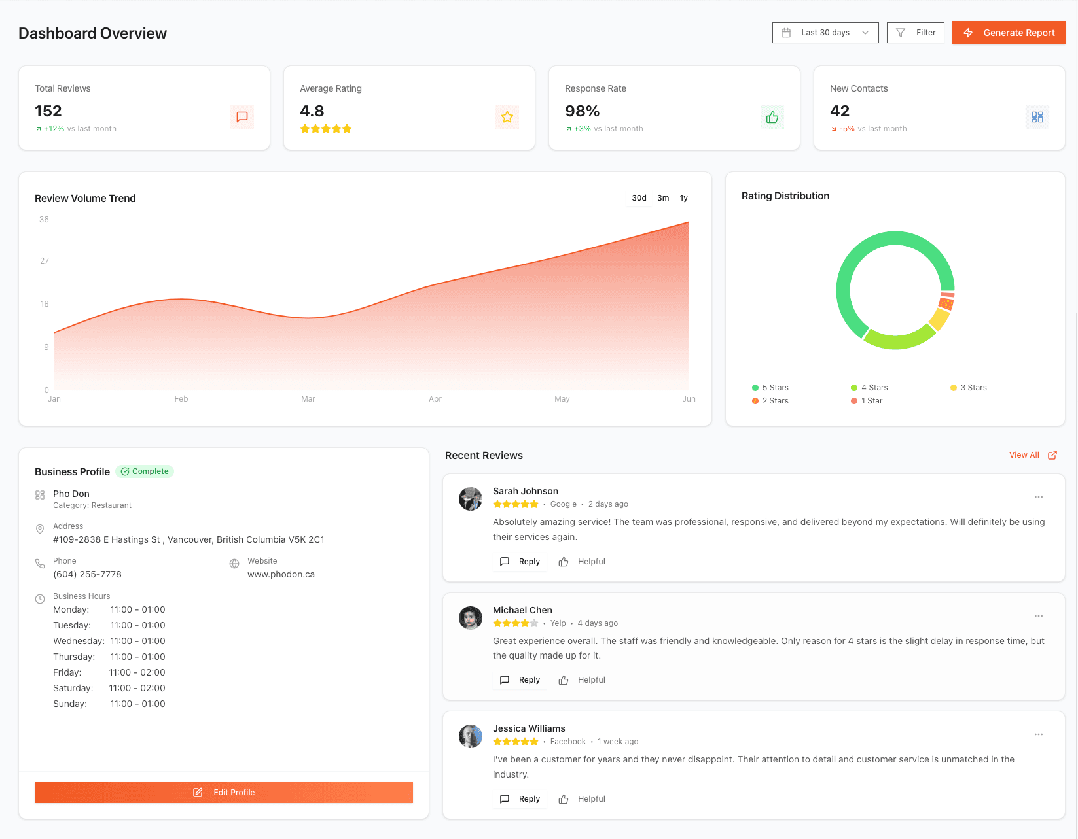Click the Edit Profile button

tap(224, 793)
